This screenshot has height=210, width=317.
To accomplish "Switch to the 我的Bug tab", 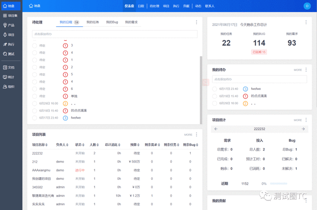I will (x=111, y=22).
